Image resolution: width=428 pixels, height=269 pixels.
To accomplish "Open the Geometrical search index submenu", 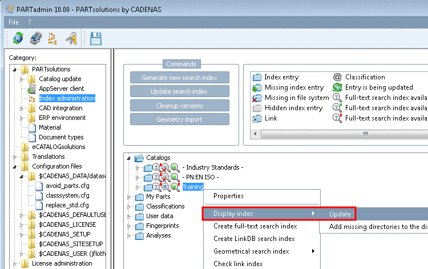I will point(261,251).
